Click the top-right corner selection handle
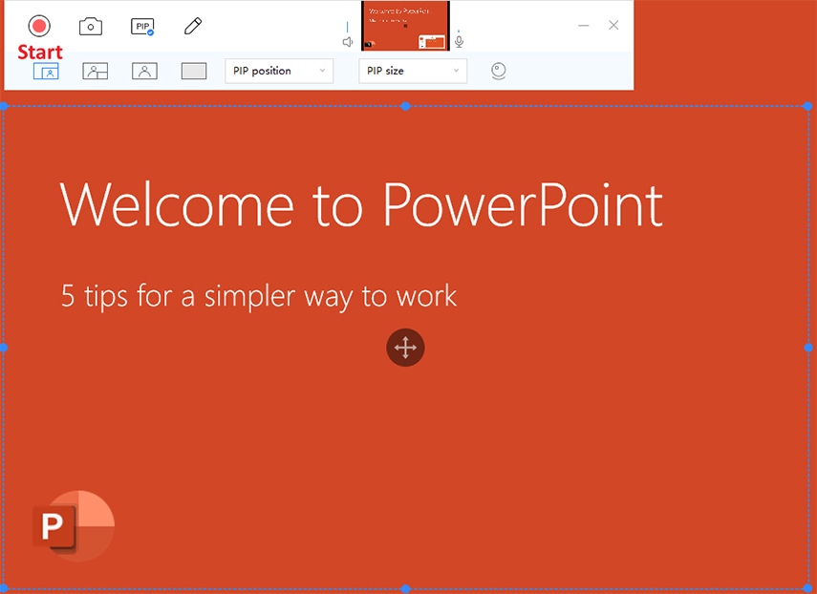Screen dimensions: 817x594 pyautogui.click(x=807, y=106)
